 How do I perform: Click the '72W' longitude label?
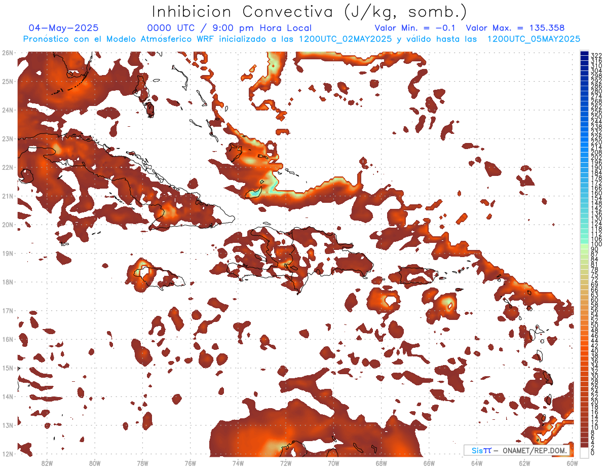[x=286, y=463]
